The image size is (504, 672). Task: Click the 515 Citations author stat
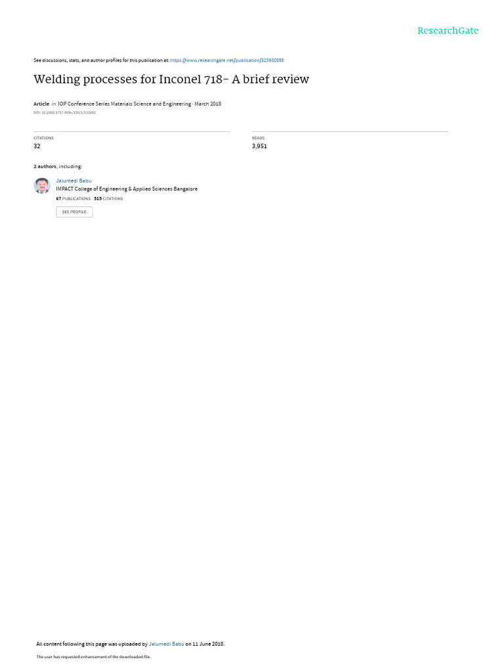108,199
